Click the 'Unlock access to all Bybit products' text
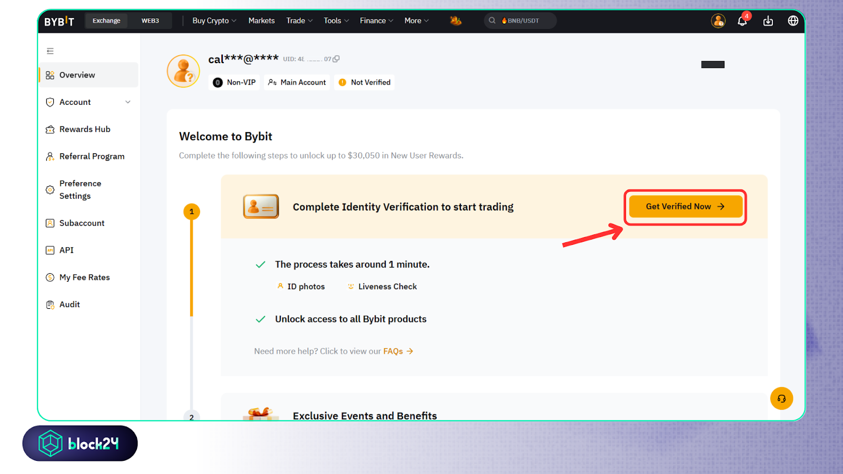 (350, 319)
